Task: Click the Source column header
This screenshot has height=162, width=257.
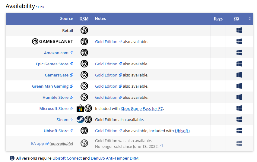Action: (x=67, y=18)
